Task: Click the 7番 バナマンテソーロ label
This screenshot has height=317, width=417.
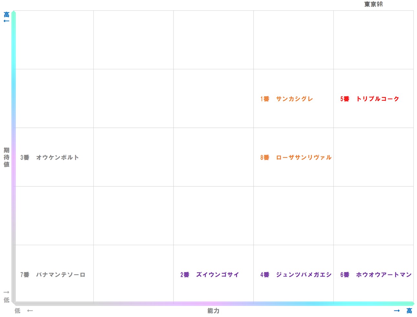Action: pyautogui.click(x=53, y=275)
